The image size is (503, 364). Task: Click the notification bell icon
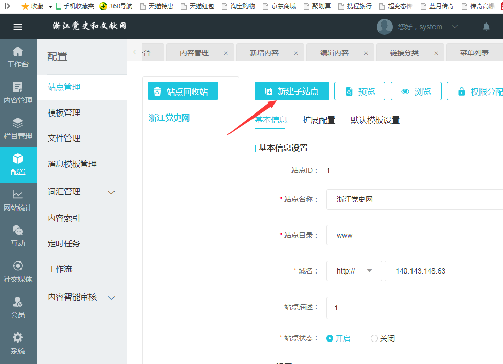[x=486, y=27]
